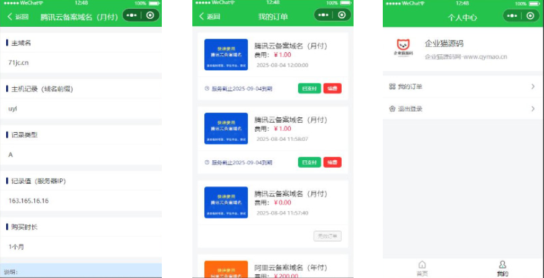Tap the red 续费 button on the 11:58:07 order
This screenshot has width=544, height=278.
[x=332, y=162]
